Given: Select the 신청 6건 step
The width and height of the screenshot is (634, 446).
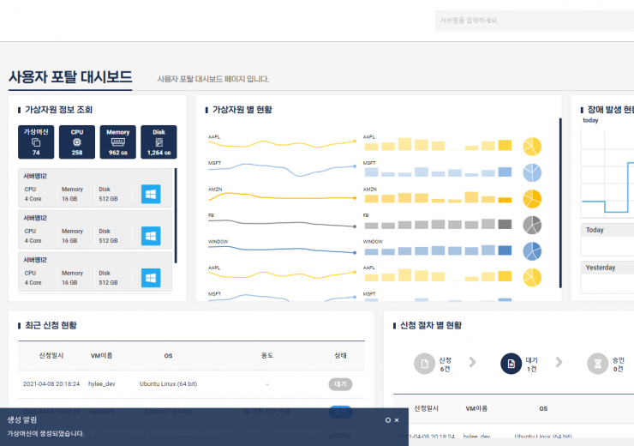Looking at the screenshot, I should point(424,365).
